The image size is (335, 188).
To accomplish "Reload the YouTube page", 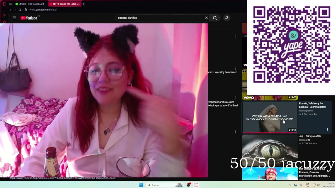I will coord(20,10).
